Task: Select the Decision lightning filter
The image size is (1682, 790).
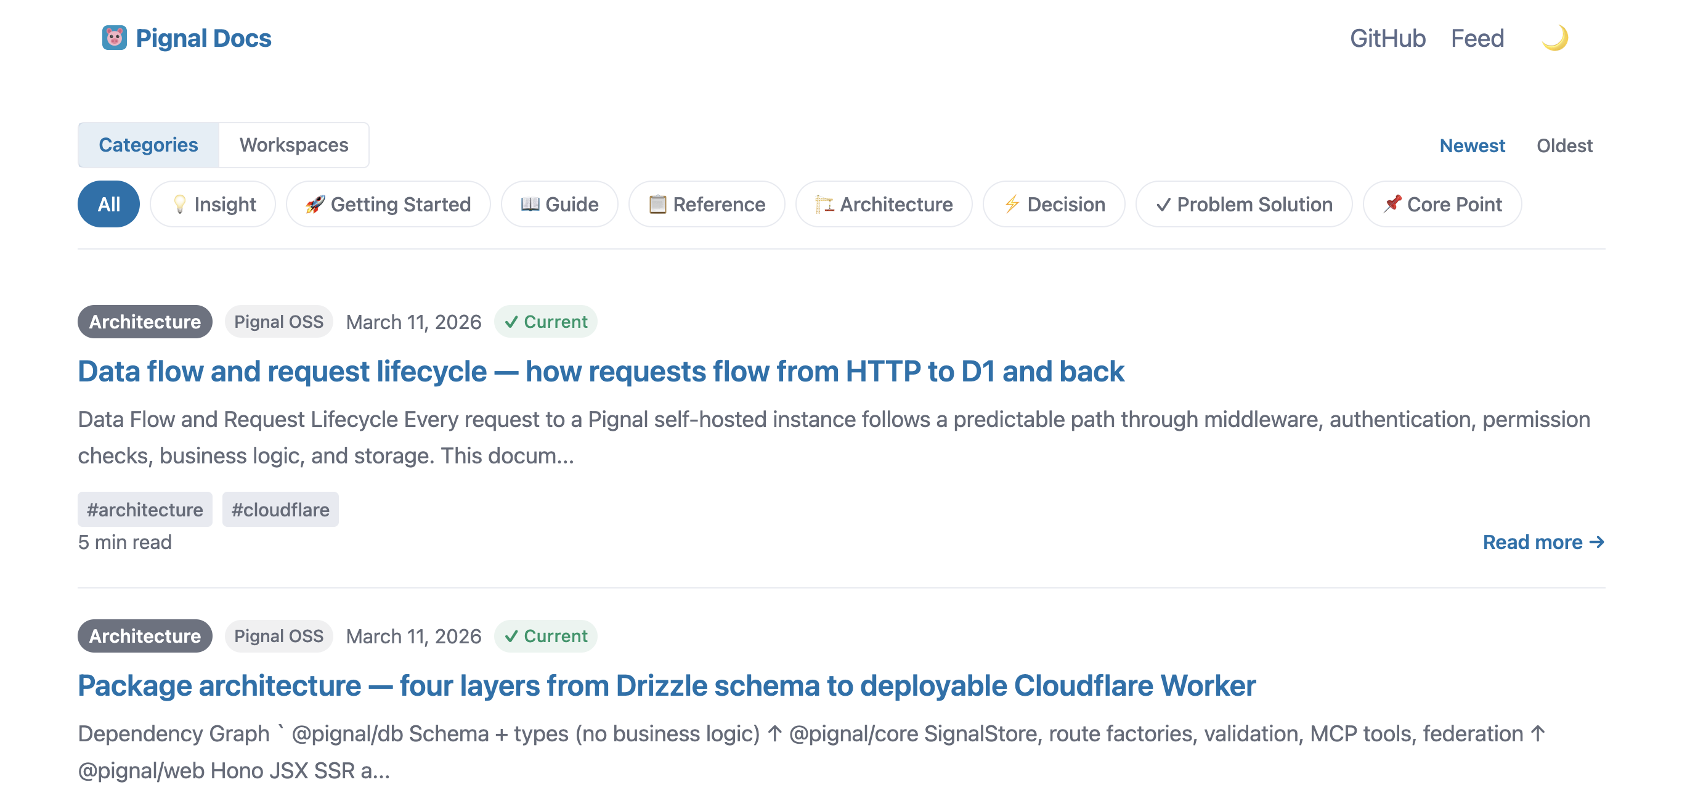Action: [1053, 204]
